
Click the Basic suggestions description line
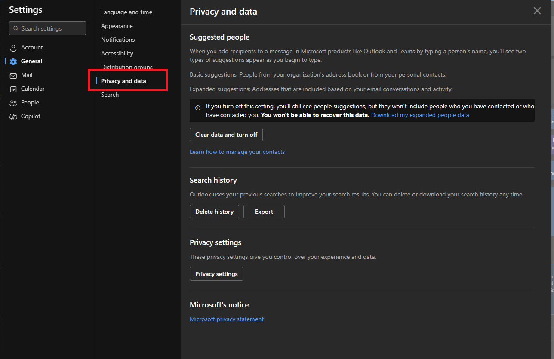coord(318,74)
